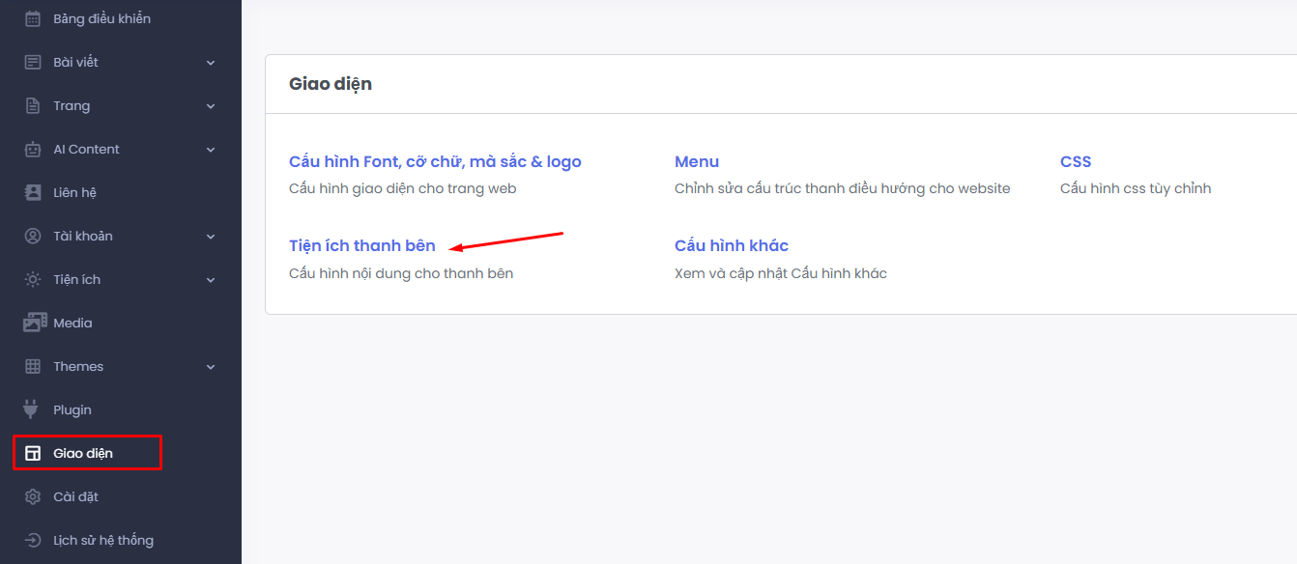Click the Media picture icon
Image resolution: width=1297 pixels, height=564 pixels.
35,323
